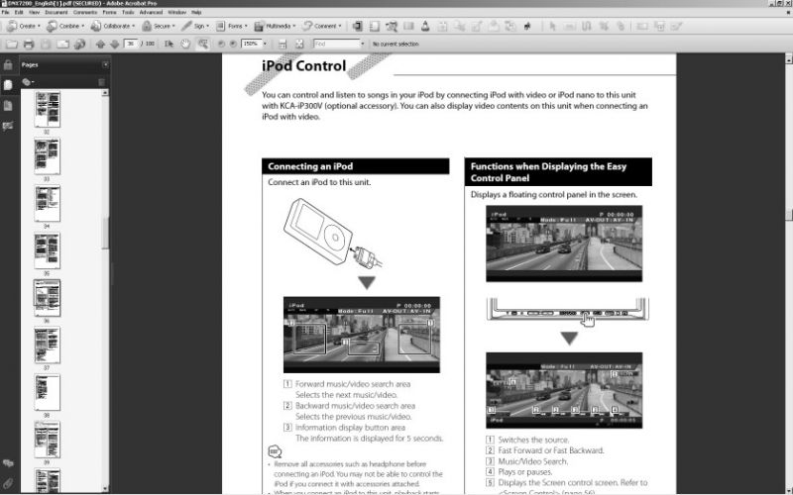
Task: Click the select object arrow icon
Action: pyautogui.click(x=552, y=26)
